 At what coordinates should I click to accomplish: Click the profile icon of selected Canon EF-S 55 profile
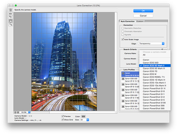pos(123,73)
